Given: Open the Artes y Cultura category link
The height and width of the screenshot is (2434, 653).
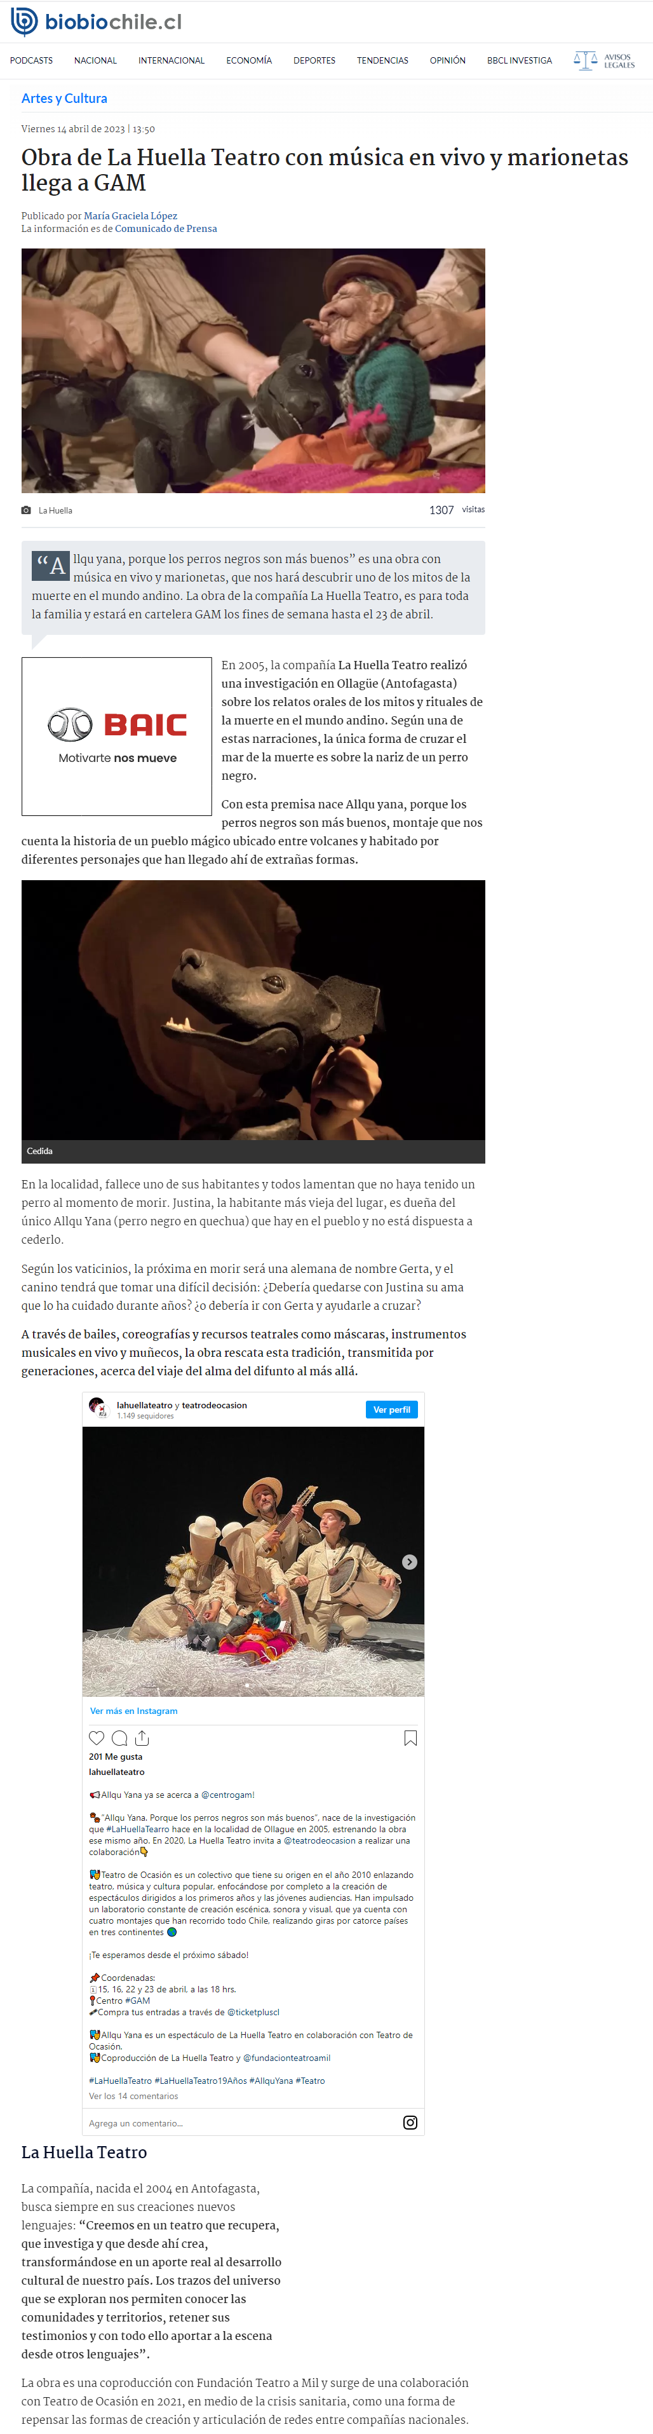Looking at the screenshot, I should (64, 99).
